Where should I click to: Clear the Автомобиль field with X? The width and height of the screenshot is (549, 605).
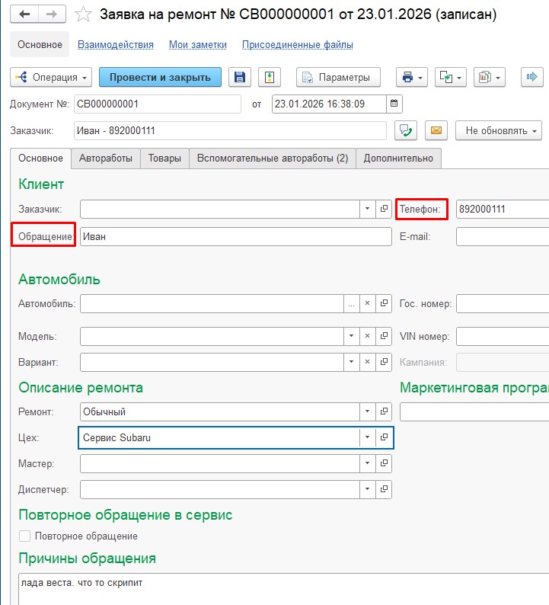(x=368, y=304)
